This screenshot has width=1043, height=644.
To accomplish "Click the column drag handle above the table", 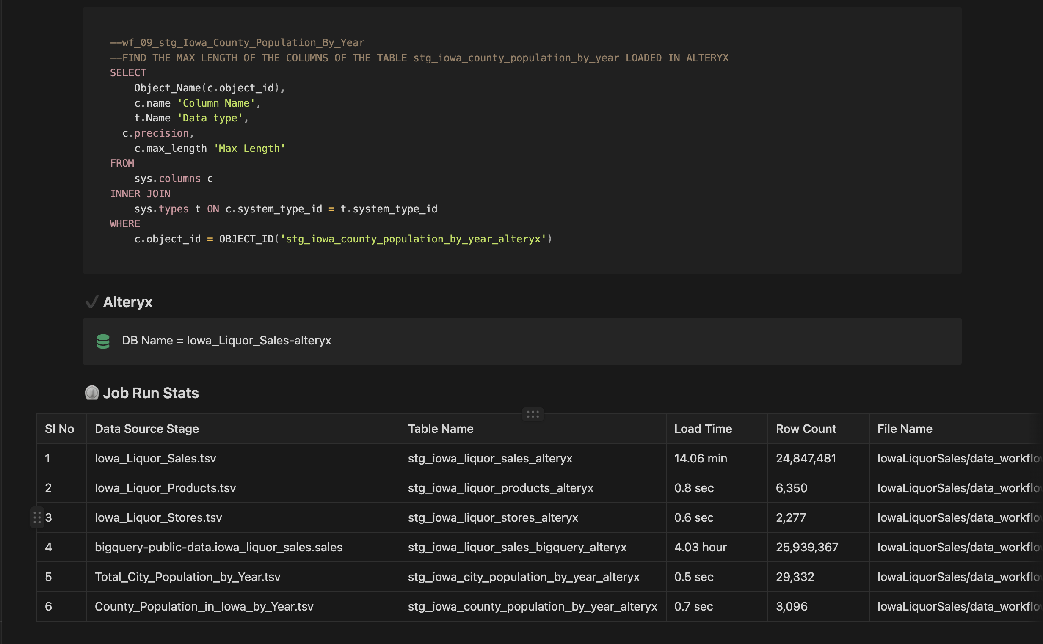I will tap(533, 414).
